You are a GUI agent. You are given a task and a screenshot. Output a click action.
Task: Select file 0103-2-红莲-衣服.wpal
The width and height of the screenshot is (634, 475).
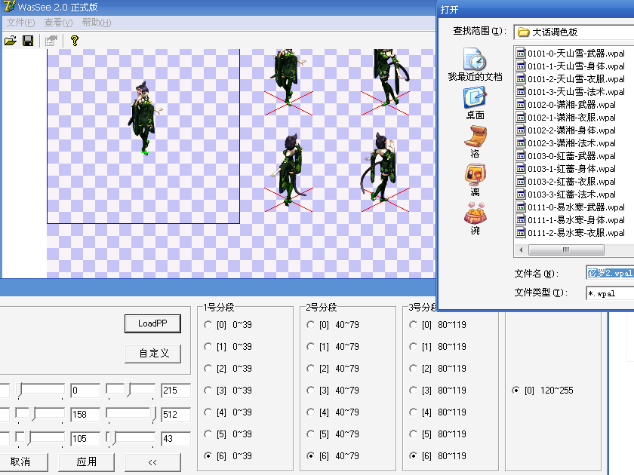(x=566, y=182)
